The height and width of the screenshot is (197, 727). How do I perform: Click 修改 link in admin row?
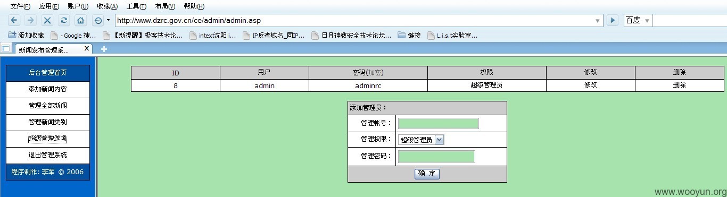point(590,85)
